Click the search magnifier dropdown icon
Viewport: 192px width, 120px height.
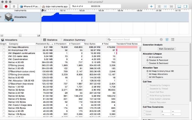[109, 40]
